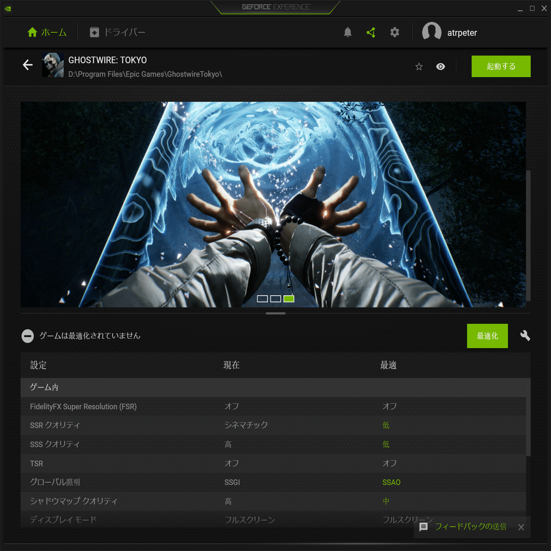The height and width of the screenshot is (551, 551).
Task: Click current display mode フルスクリーン
Action: click(250, 520)
